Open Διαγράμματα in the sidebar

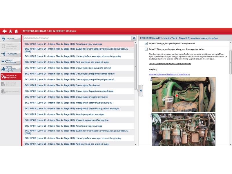(10, 54)
